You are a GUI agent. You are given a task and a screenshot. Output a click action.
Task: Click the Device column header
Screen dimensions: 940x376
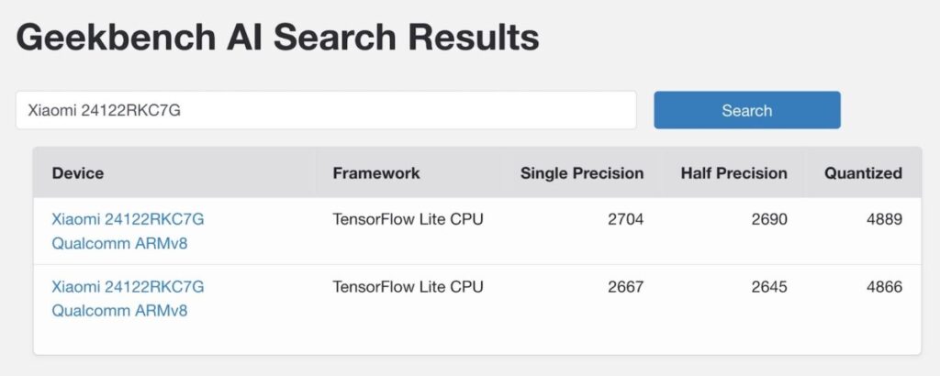(78, 172)
